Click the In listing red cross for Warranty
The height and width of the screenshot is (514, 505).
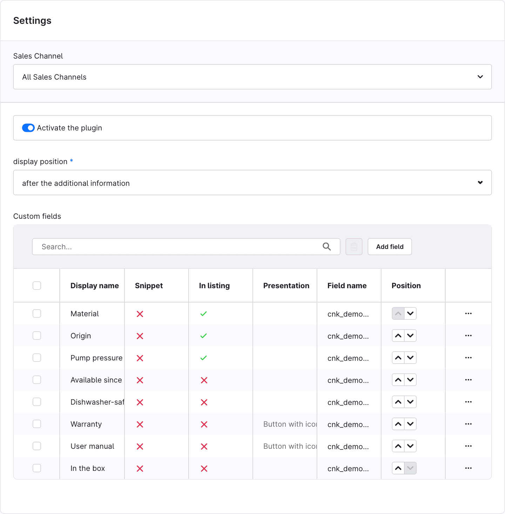(x=204, y=424)
